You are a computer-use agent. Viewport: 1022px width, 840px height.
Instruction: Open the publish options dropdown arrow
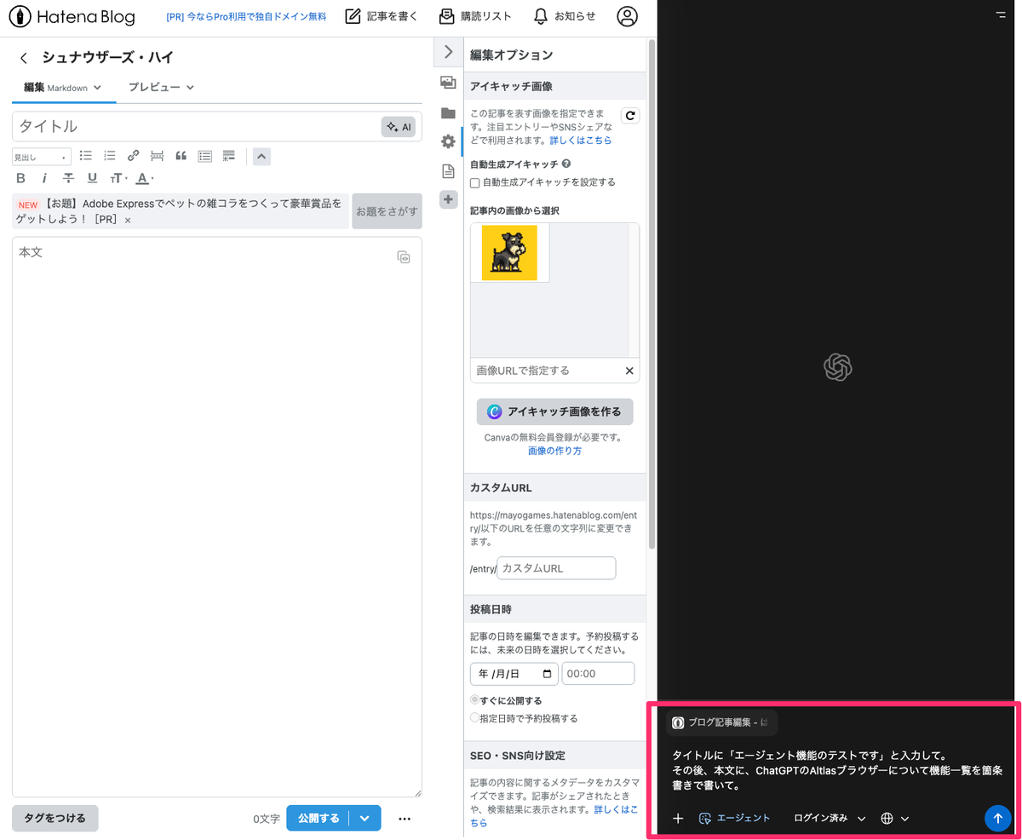point(365,818)
